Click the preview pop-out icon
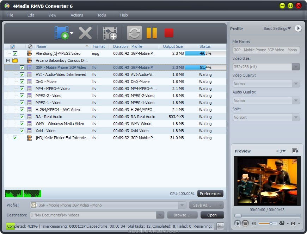This screenshot has width=307, height=234. click(295, 151)
